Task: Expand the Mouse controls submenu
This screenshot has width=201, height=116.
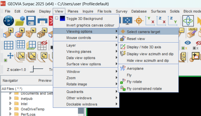Action: click(85, 38)
